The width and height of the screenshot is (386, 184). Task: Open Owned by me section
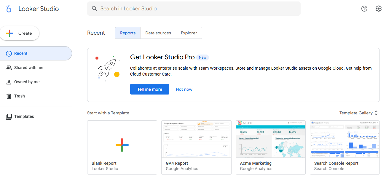(36, 82)
